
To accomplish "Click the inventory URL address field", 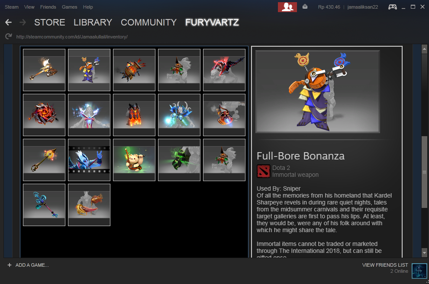I will point(72,37).
